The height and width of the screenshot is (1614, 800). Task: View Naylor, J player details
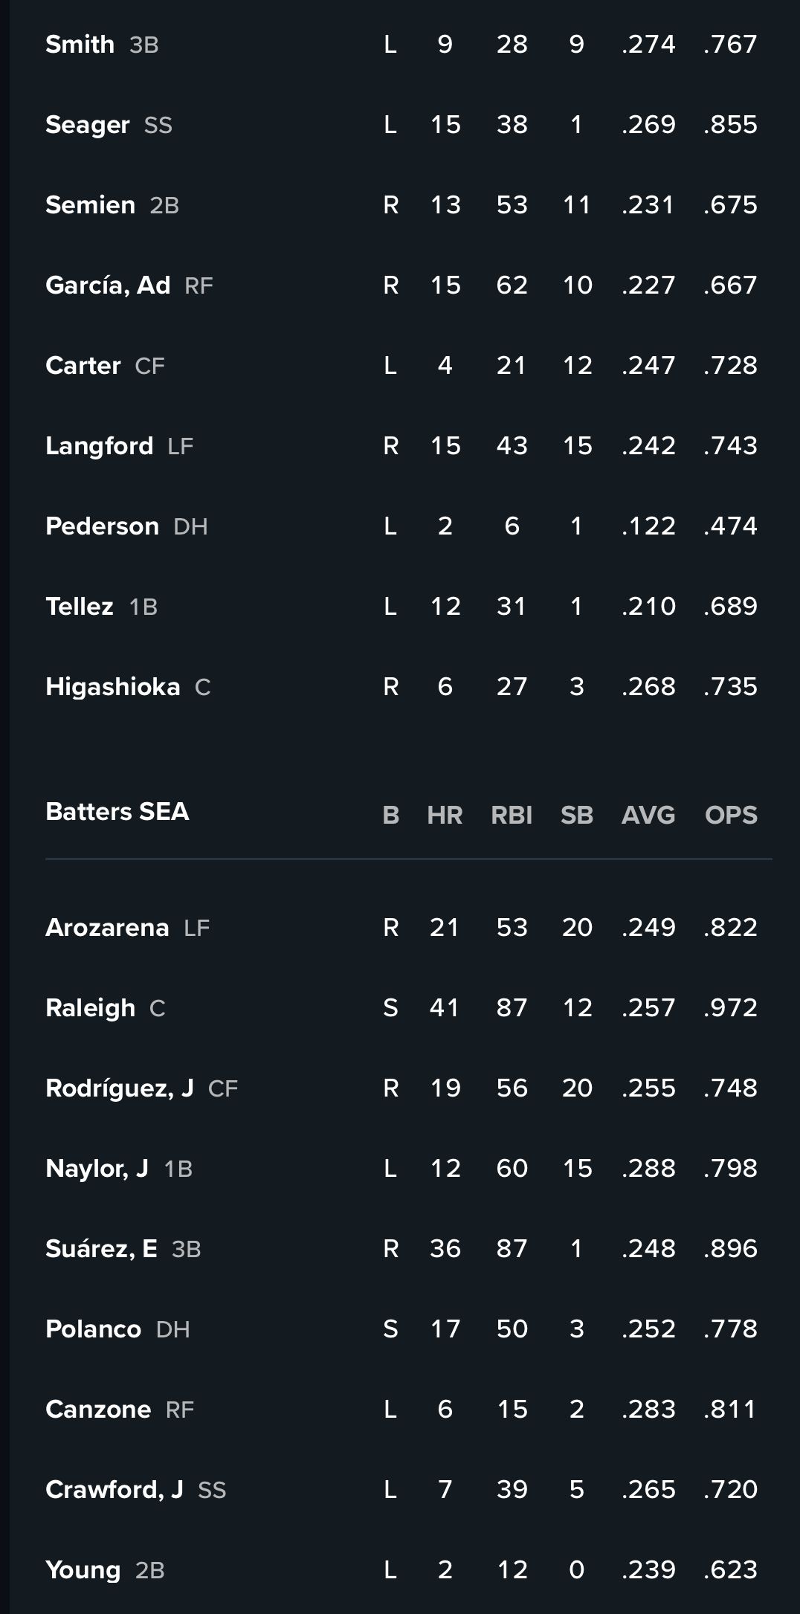tap(97, 1169)
